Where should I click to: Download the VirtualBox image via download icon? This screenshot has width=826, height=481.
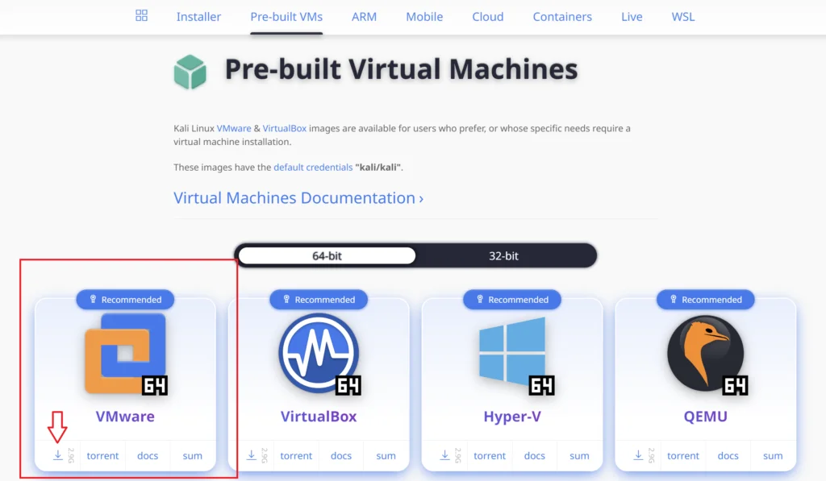pyautogui.click(x=252, y=455)
